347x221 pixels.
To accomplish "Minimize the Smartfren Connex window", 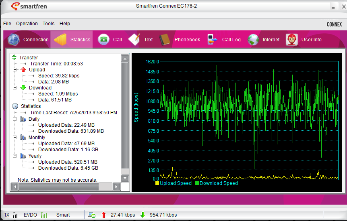I will pyautogui.click(x=333, y=6).
